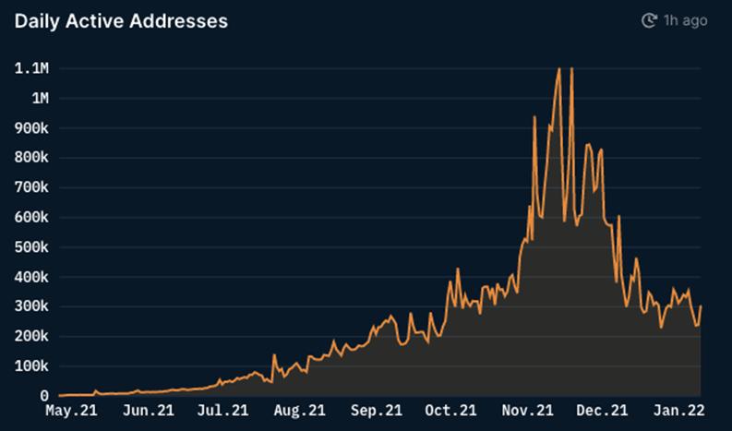The image size is (732, 431).
Task: Select the 900k y-axis label
Action: point(31,128)
